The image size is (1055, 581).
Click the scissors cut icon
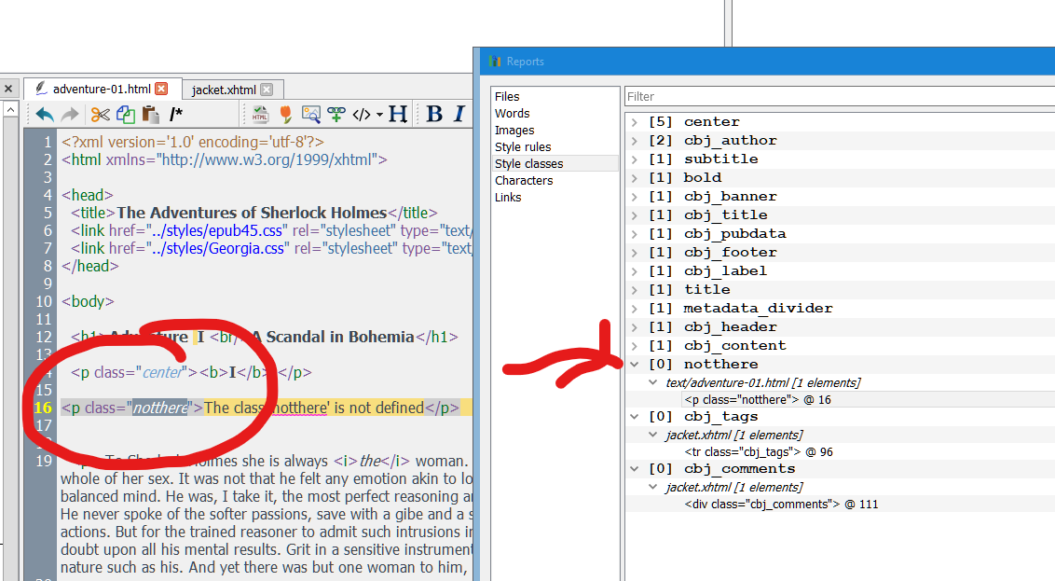point(100,115)
